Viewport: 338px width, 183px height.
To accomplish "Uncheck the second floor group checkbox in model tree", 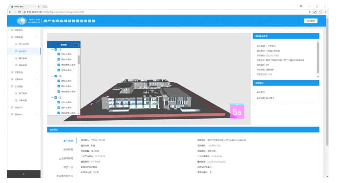I will (x=56, y=76).
